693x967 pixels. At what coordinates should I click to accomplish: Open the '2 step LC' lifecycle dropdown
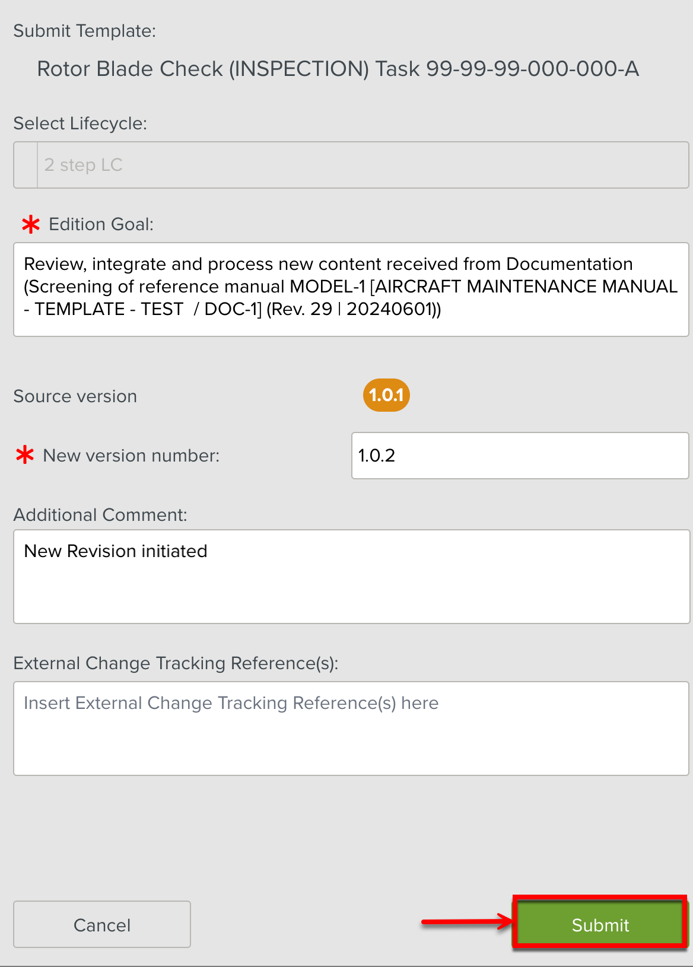click(362, 165)
